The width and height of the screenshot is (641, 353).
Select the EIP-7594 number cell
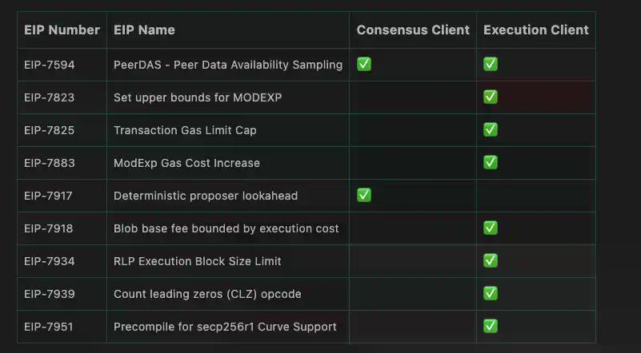[x=50, y=65]
